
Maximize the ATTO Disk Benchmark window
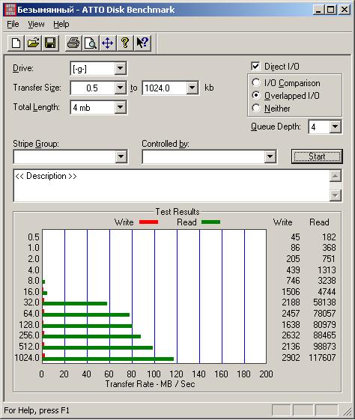coord(331,10)
